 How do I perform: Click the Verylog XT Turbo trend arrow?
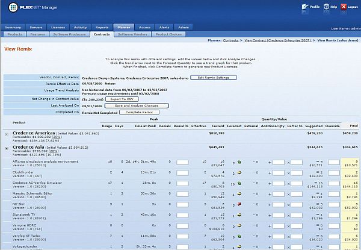click(239, 236)
